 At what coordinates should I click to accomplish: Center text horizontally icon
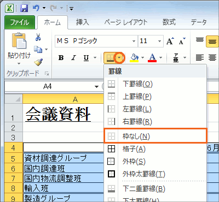[212, 58]
